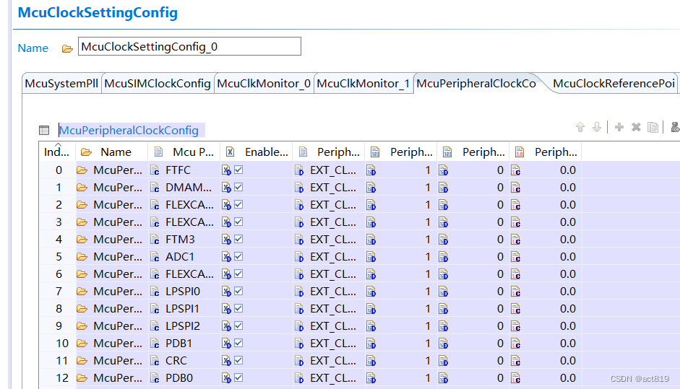Click the FTFC row's Mcu peripheral icon
Screen dimensions: 680x389
point(155,170)
